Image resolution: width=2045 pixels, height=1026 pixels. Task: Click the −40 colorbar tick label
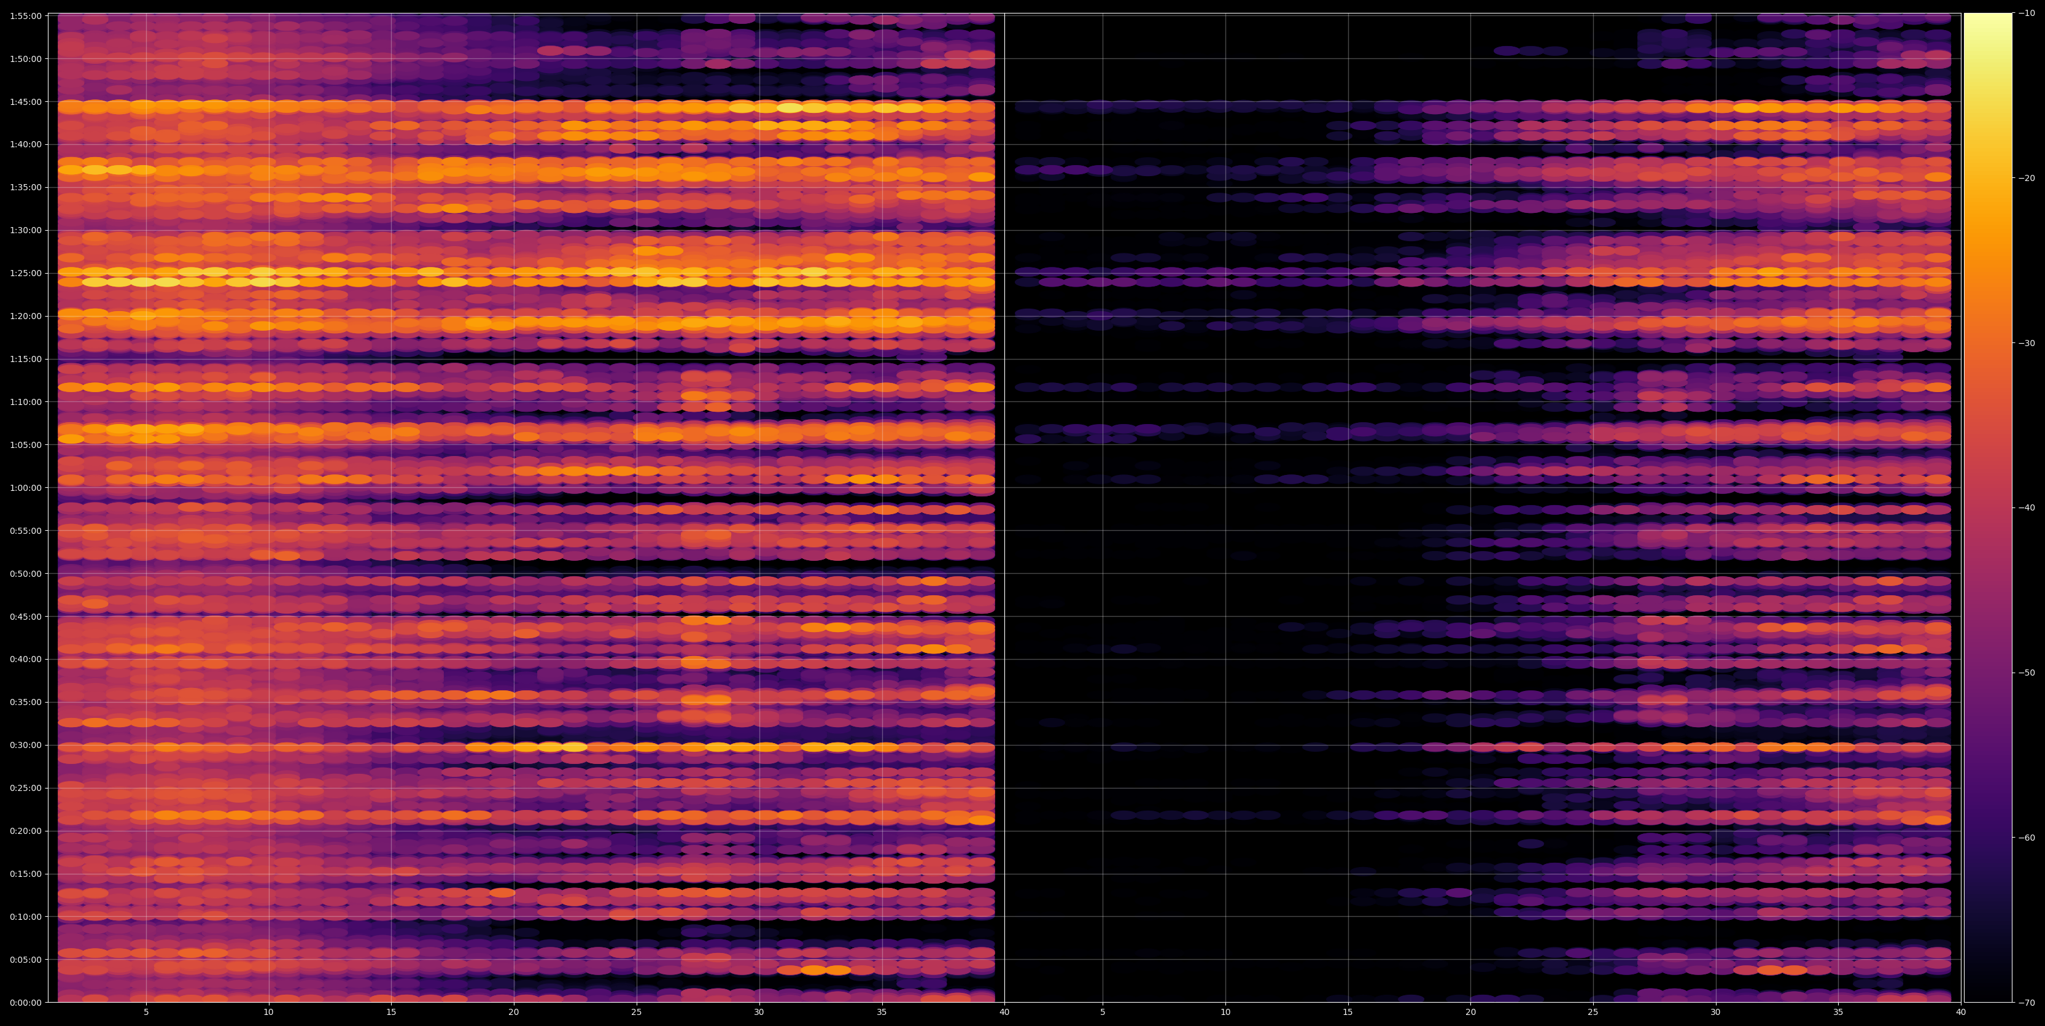[2028, 508]
